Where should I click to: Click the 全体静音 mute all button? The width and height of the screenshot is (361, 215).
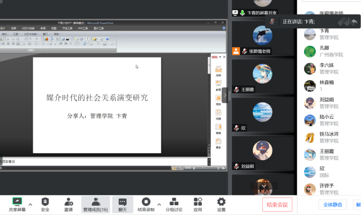click(x=333, y=205)
